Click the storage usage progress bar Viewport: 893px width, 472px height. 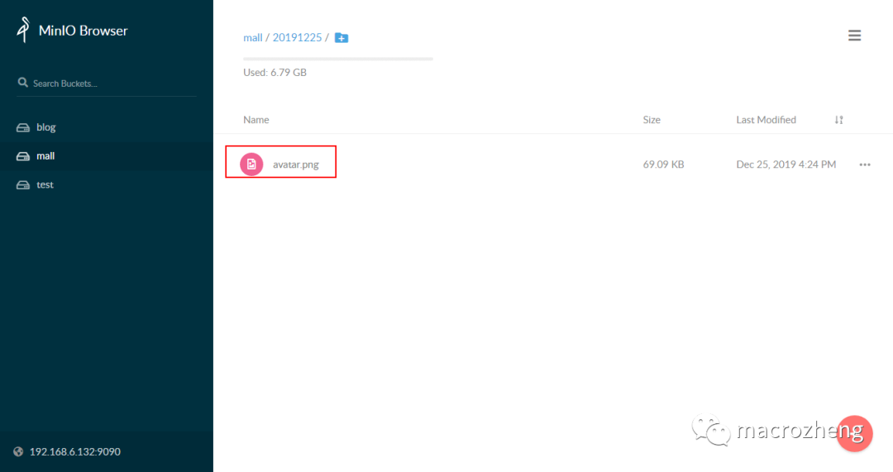coord(337,59)
